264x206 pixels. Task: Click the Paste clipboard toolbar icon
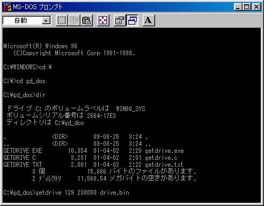(86, 20)
